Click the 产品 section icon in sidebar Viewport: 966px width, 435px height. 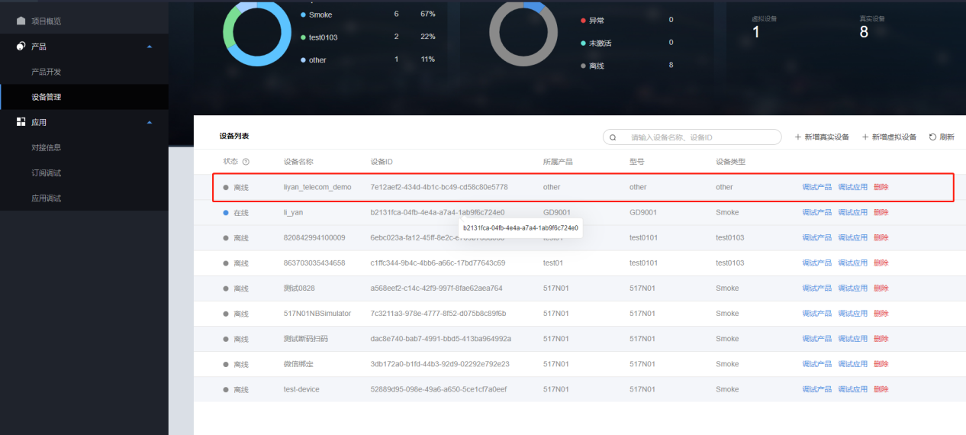tap(21, 47)
